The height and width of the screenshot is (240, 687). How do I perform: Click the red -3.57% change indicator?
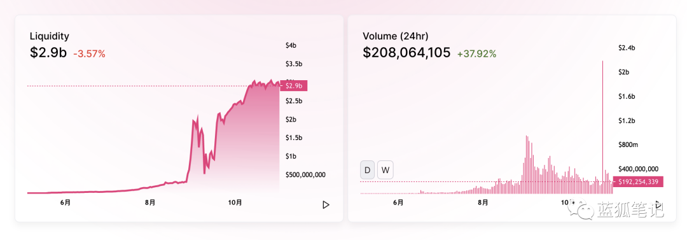(x=90, y=54)
